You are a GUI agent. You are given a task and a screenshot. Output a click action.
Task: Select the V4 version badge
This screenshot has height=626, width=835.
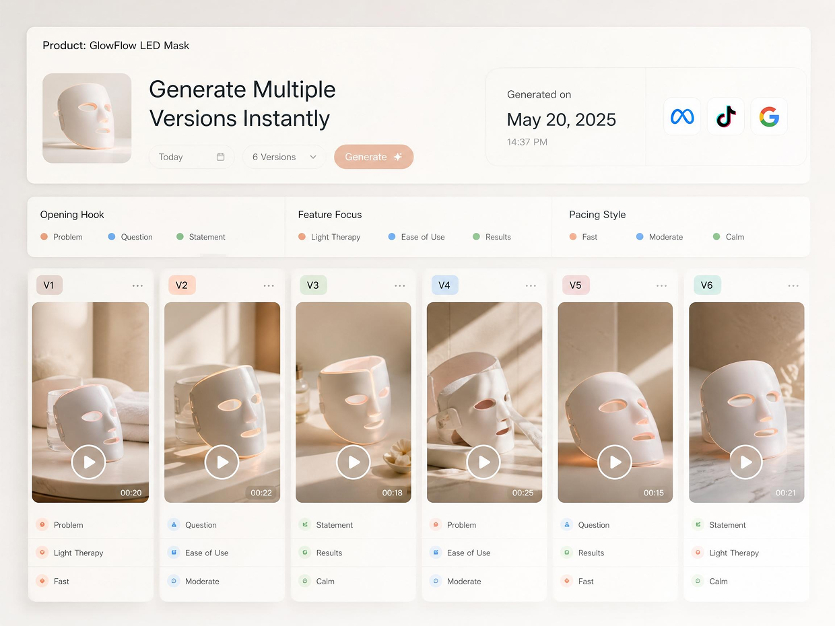(444, 285)
